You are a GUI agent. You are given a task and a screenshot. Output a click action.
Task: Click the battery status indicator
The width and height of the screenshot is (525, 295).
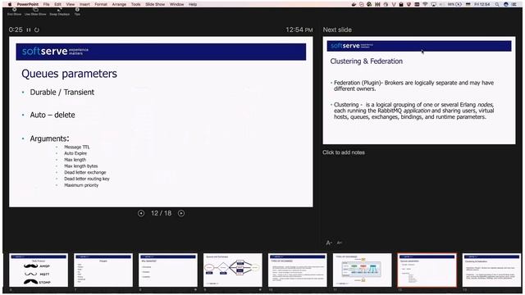tap(454, 4)
